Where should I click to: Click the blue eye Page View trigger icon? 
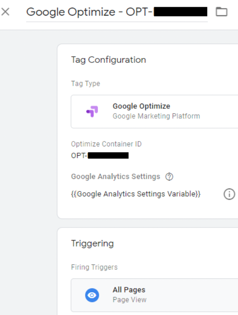(92, 295)
